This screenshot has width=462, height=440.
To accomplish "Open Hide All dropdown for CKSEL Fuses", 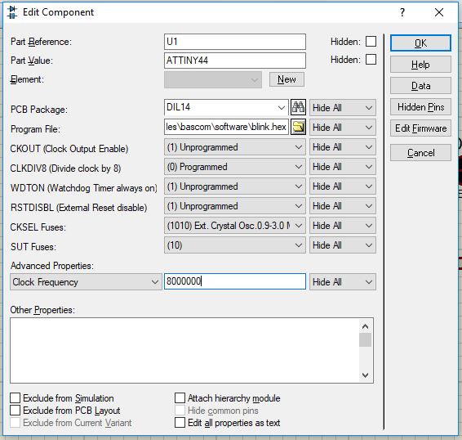I will 343,226.
